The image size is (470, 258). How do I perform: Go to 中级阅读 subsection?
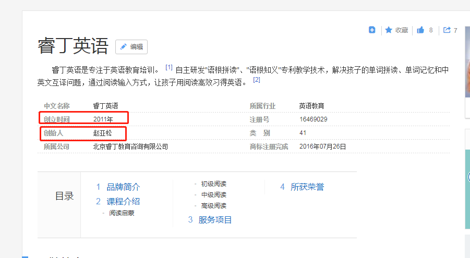tap(213, 195)
